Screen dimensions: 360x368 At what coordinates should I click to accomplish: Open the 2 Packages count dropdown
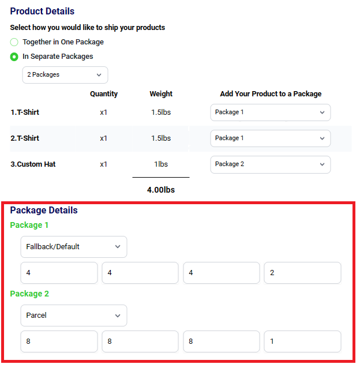point(65,75)
